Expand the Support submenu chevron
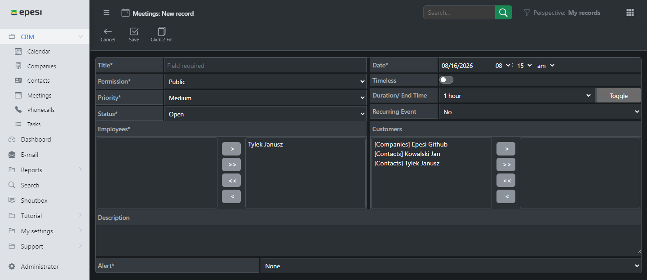This screenshot has height=280, width=647. point(80,246)
